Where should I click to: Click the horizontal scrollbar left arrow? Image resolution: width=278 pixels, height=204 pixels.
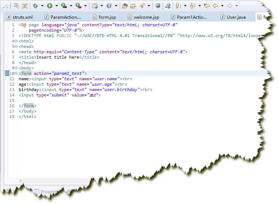21,181
